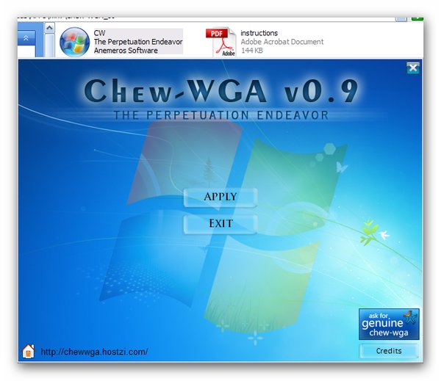
Task: Click the 'Anemeros Software' text
Action: pyautogui.click(x=126, y=51)
